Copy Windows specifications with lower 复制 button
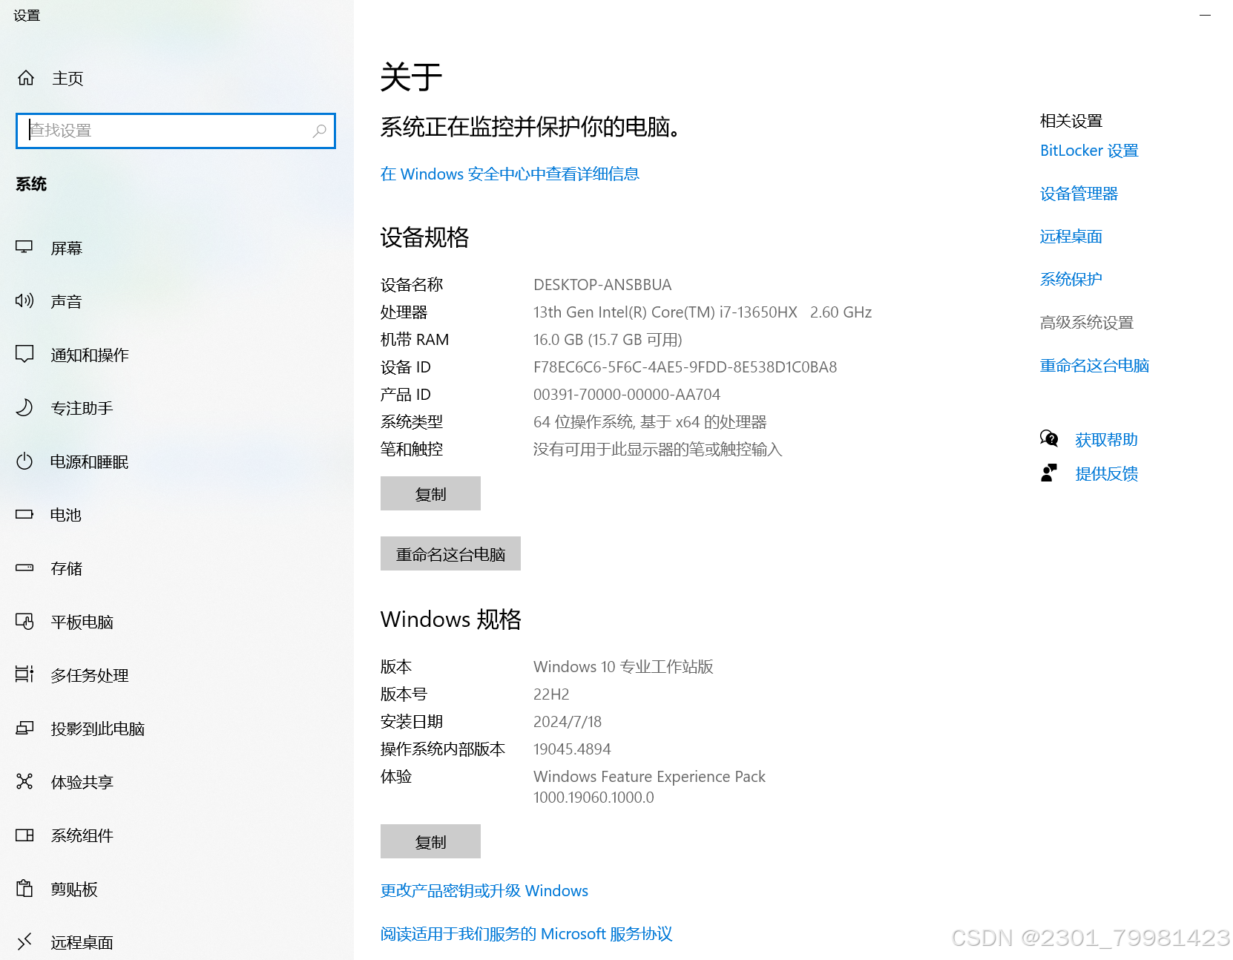Viewport: 1233px width, 960px height. point(430,841)
